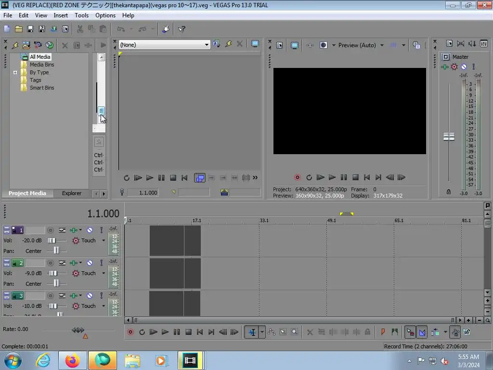The width and height of the screenshot is (493, 370).
Task: Switch to the Explorer tab
Action: pos(72,193)
